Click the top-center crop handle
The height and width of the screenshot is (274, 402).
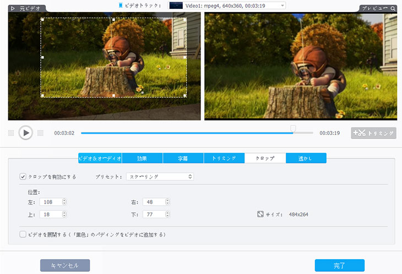click(113, 19)
